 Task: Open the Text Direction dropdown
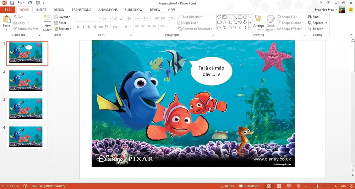click(x=190, y=17)
